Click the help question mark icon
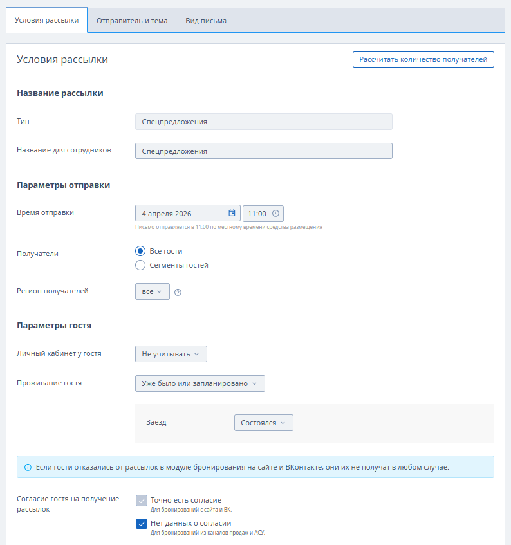511x545 pixels. click(178, 292)
